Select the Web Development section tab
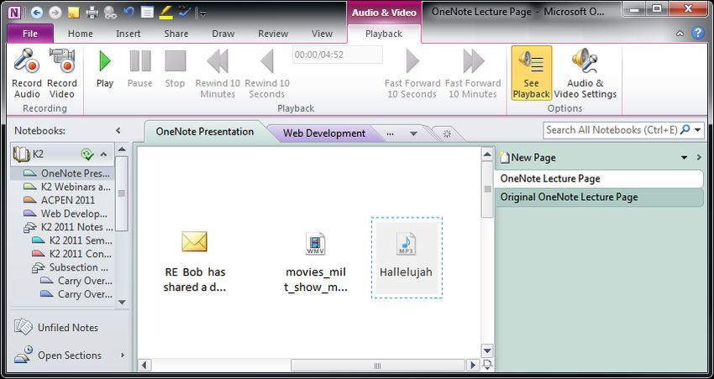Viewport: 714px width, 379px height. (x=323, y=133)
